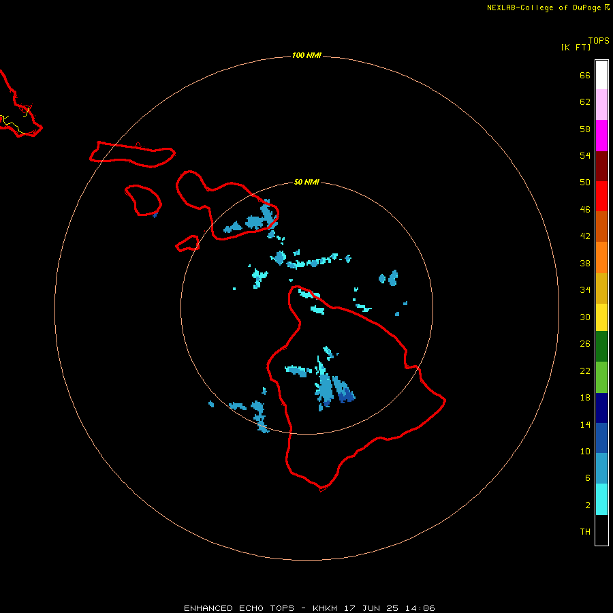Click the medium blue 14 kft swatch
The width and height of the screenshot is (613, 613).
601,438
